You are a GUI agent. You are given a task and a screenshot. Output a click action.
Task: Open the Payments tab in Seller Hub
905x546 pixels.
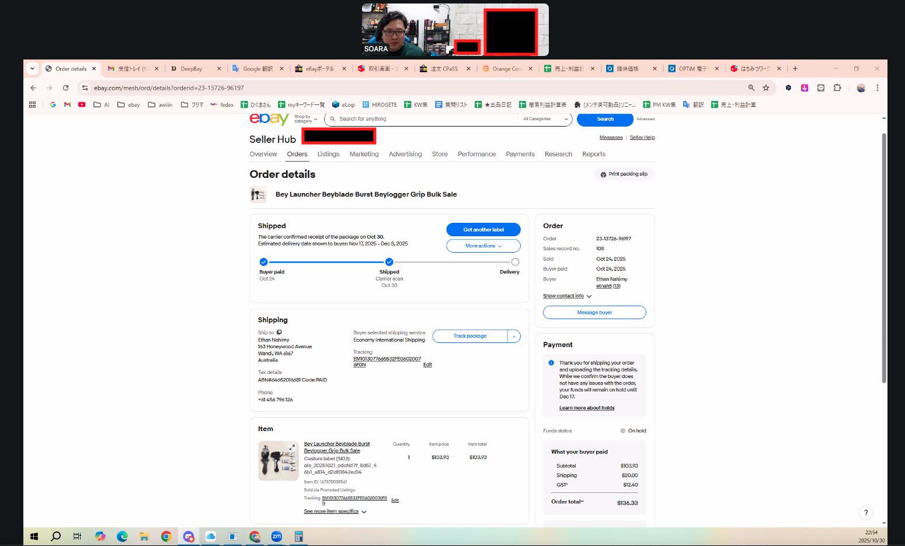click(520, 155)
